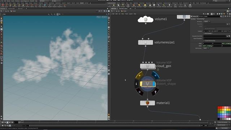The image size is (231, 130).
Task: Select the volumeresize1 node
Action: click(x=145, y=43)
